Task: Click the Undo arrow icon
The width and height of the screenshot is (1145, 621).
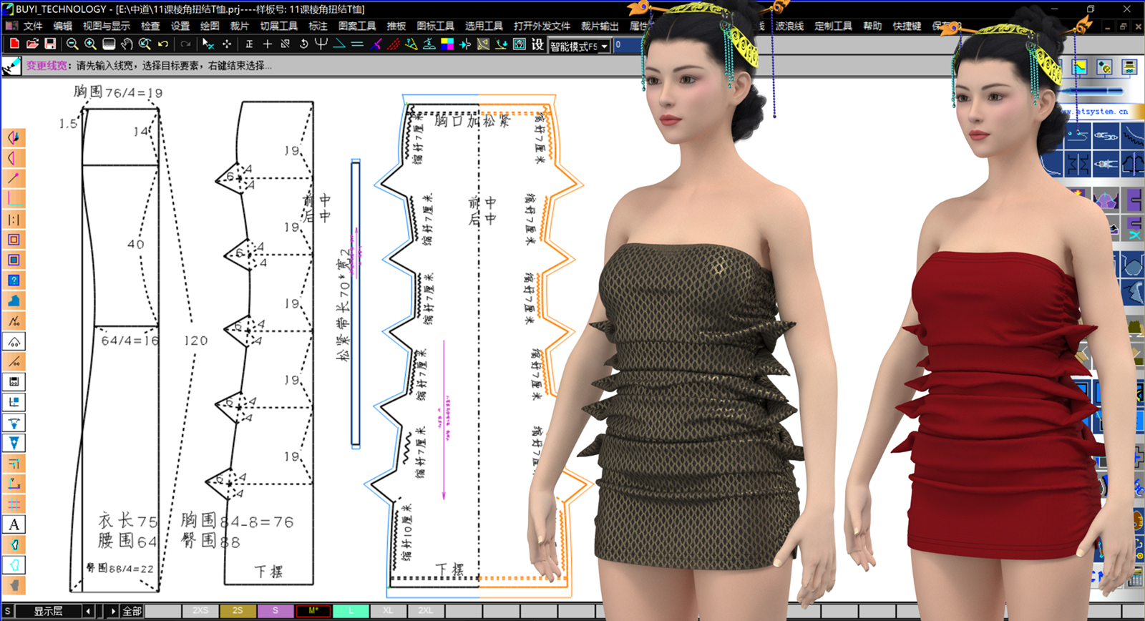Action: pos(163,44)
